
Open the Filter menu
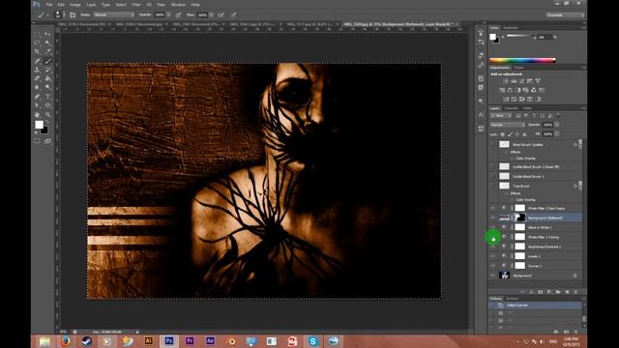tap(136, 5)
